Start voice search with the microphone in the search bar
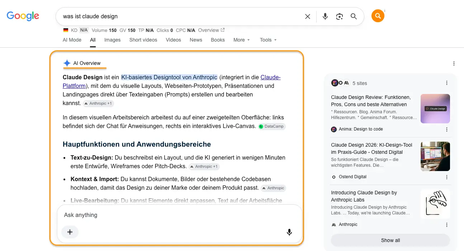This screenshot has width=464, height=251. tap(325, 16)
